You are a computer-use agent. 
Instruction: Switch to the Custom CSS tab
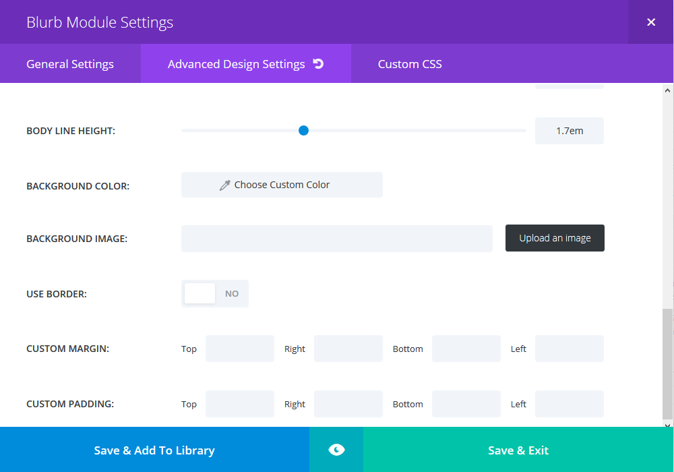(410, 63)
